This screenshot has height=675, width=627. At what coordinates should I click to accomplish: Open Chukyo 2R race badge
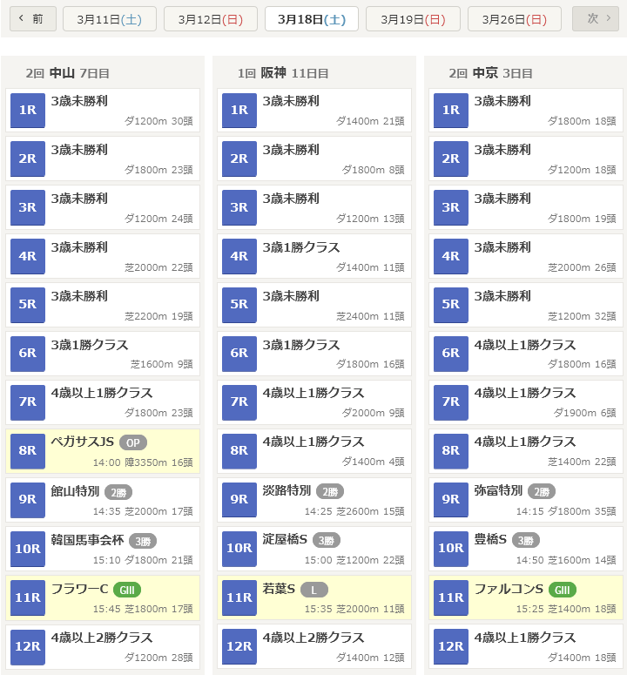tap(451, 159)
